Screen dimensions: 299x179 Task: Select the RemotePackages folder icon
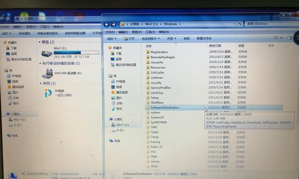[148, 57]
